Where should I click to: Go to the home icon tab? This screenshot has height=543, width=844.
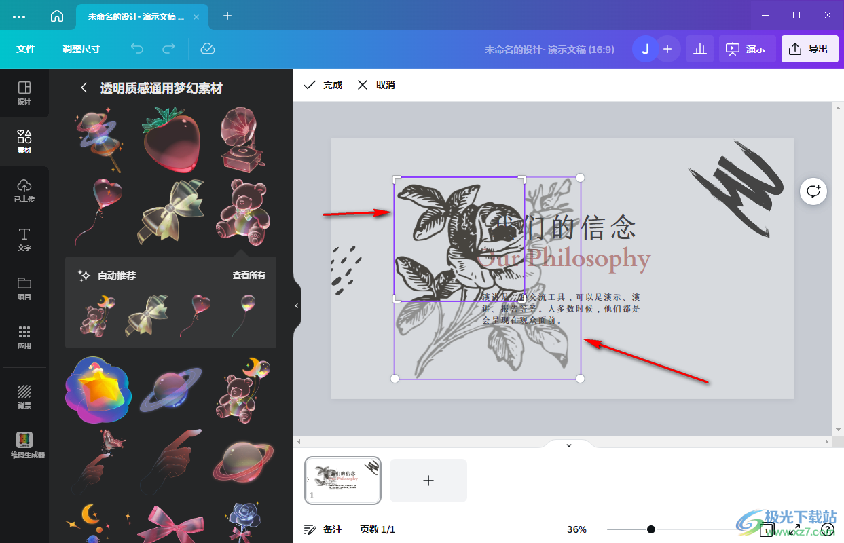point(57,16)
